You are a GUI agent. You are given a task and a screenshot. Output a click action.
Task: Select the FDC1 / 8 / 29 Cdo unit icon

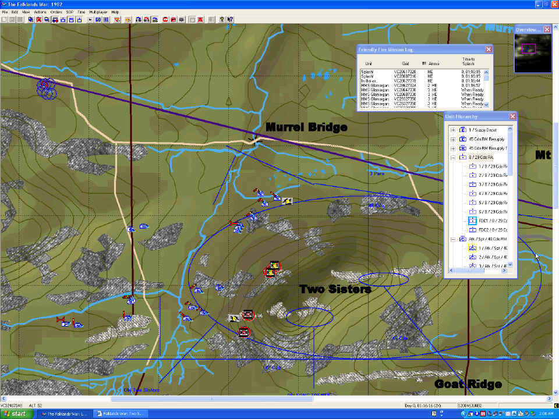tap(472, 221)
